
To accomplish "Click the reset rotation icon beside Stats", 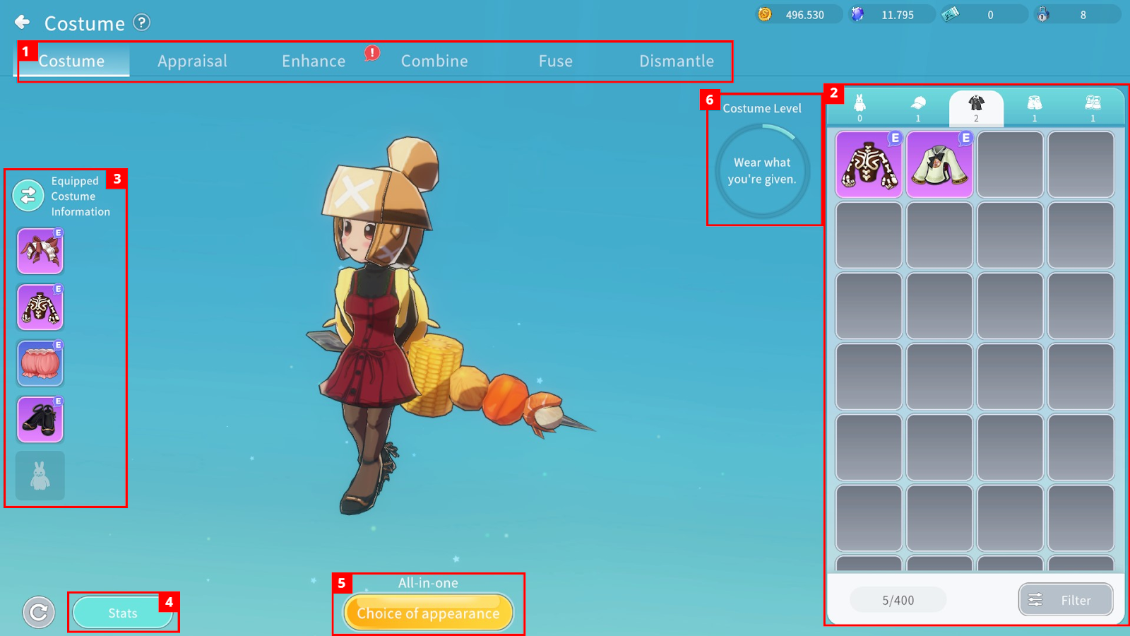I will point(39,612).
